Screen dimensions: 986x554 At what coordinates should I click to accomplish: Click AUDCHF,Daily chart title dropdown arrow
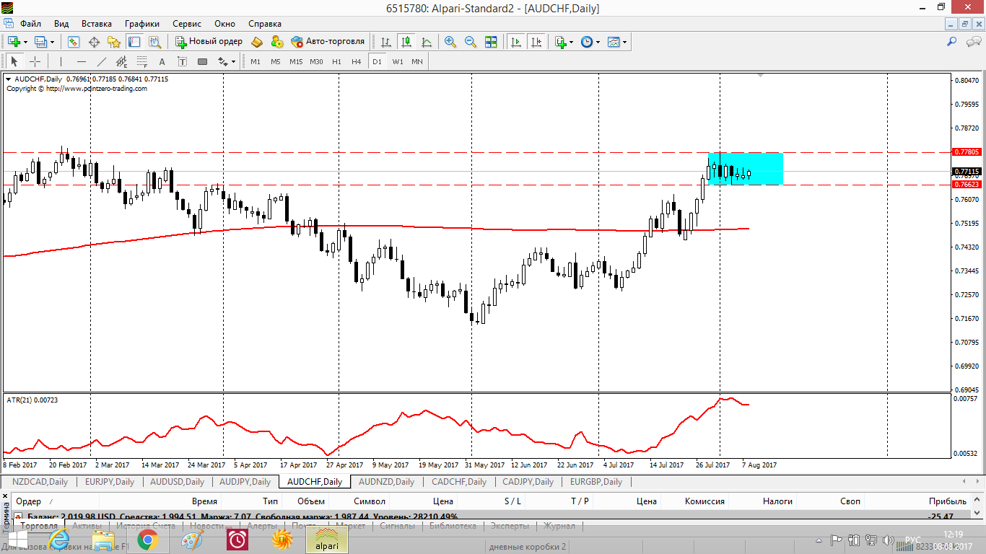point(9,79)
